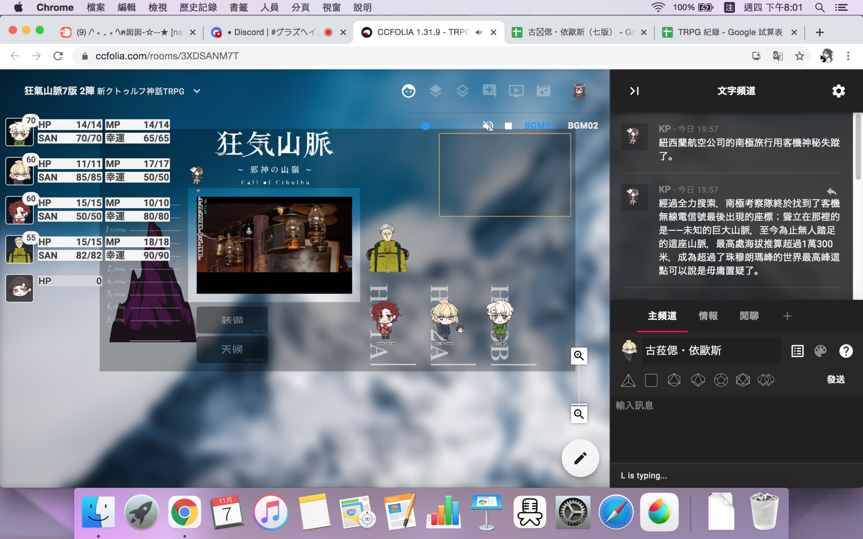Screen dimensions: 863x539
Task: Roll the D6 square die
Action: [x=651, y=380]
